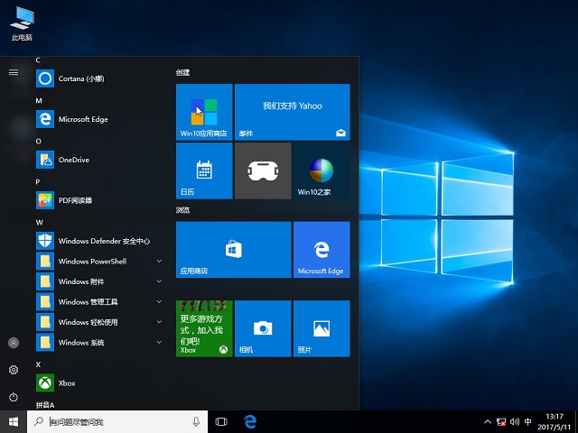Screen dimensions: 578x433
Task: Open the Calendar tile
Action: click(204, 170)
